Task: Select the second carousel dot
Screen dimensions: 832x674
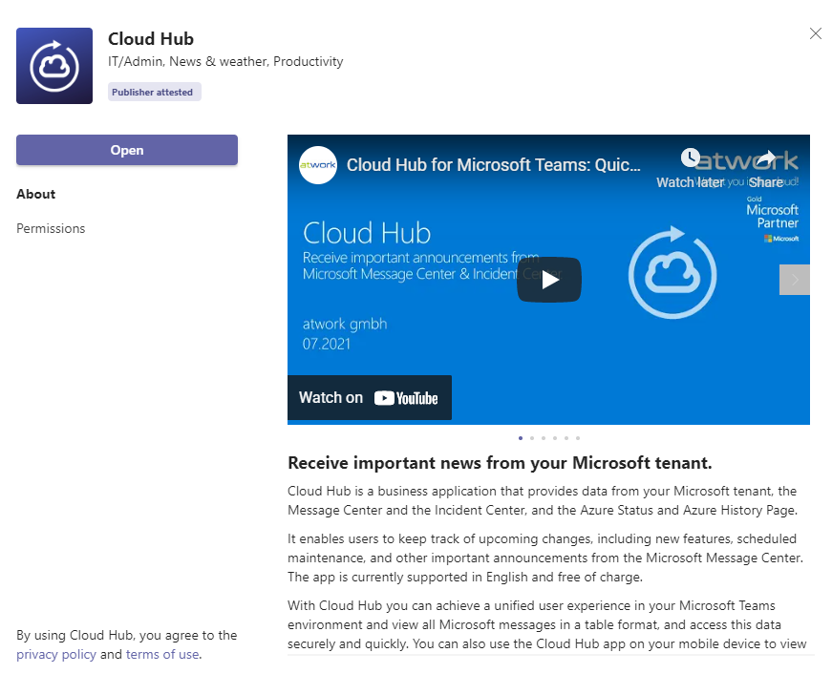Action: click(532, 438)
